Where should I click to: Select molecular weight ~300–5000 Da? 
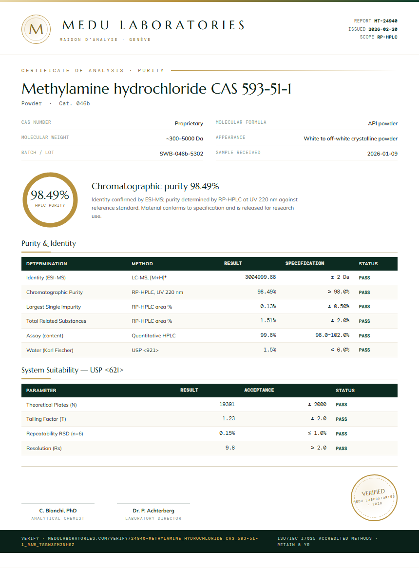(x=184, y=139)
